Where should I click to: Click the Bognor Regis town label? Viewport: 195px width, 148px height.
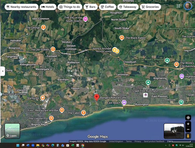pos(40,124)
